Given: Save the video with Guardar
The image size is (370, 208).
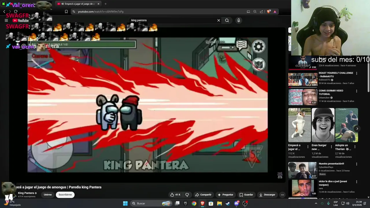Looking at the screenshot, I should coord(246,195).
